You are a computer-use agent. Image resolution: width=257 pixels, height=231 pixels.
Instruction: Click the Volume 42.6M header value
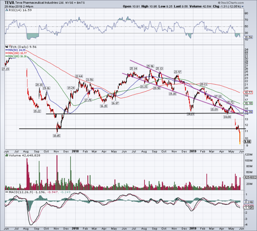[x=200, y=6]
